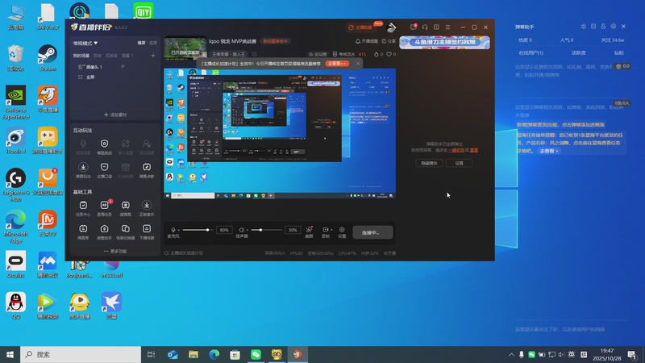Adjust the microphone volume slider

click(x=198, y=230)
